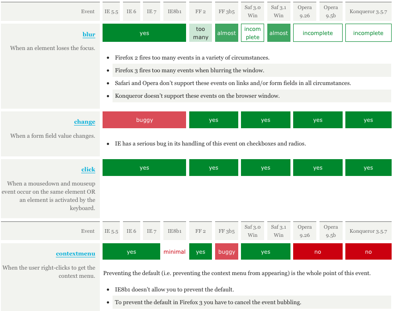
Task: Open the blur event link
Action: [x=89, y=35]
